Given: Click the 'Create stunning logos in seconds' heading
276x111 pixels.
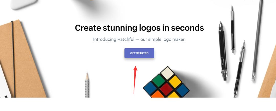Looking at the screenshot, I should [140, 28].
